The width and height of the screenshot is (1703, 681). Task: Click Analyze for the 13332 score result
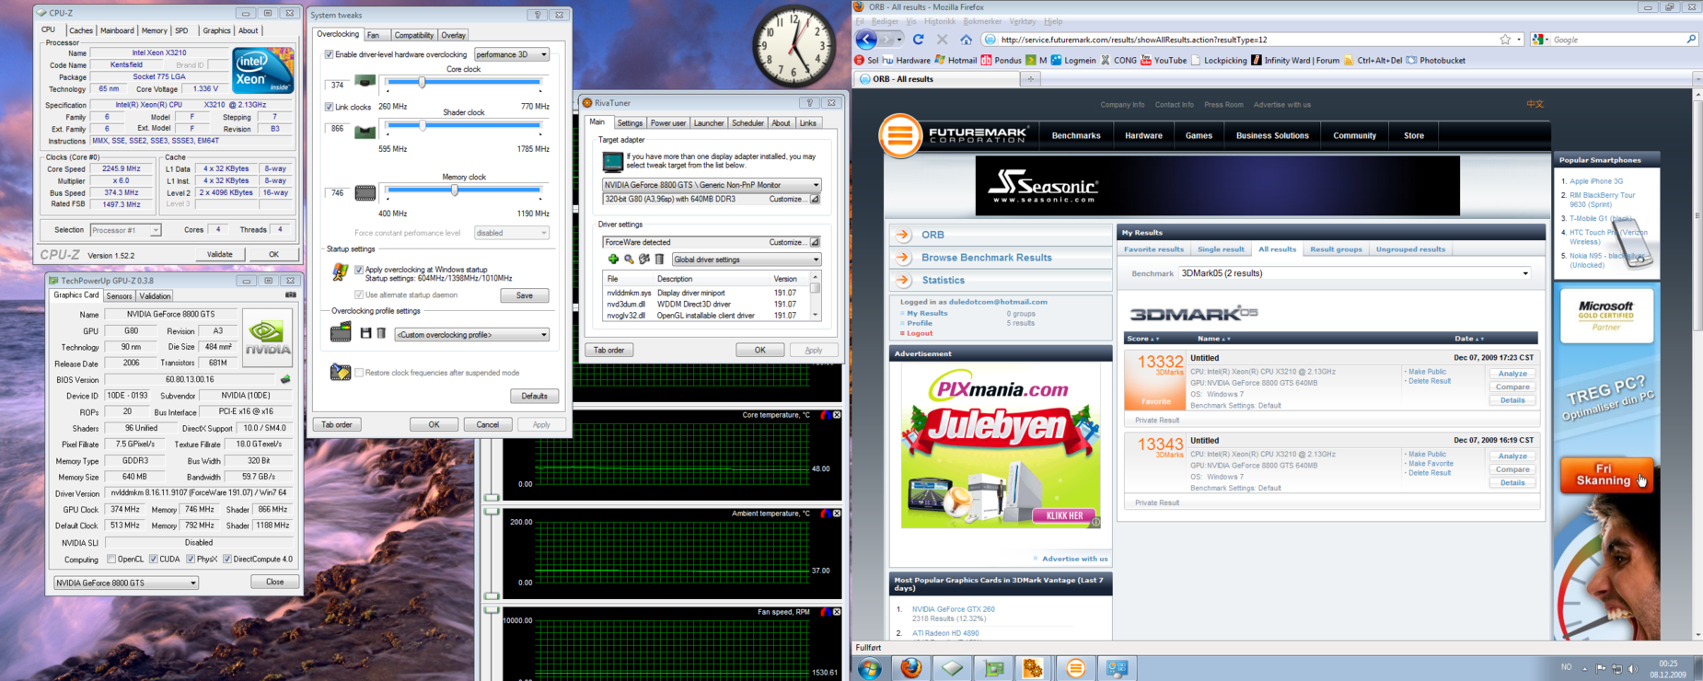click(1512, 374)
